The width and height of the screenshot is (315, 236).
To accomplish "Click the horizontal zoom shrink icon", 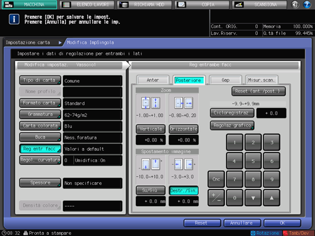I will tap(179, 103).
